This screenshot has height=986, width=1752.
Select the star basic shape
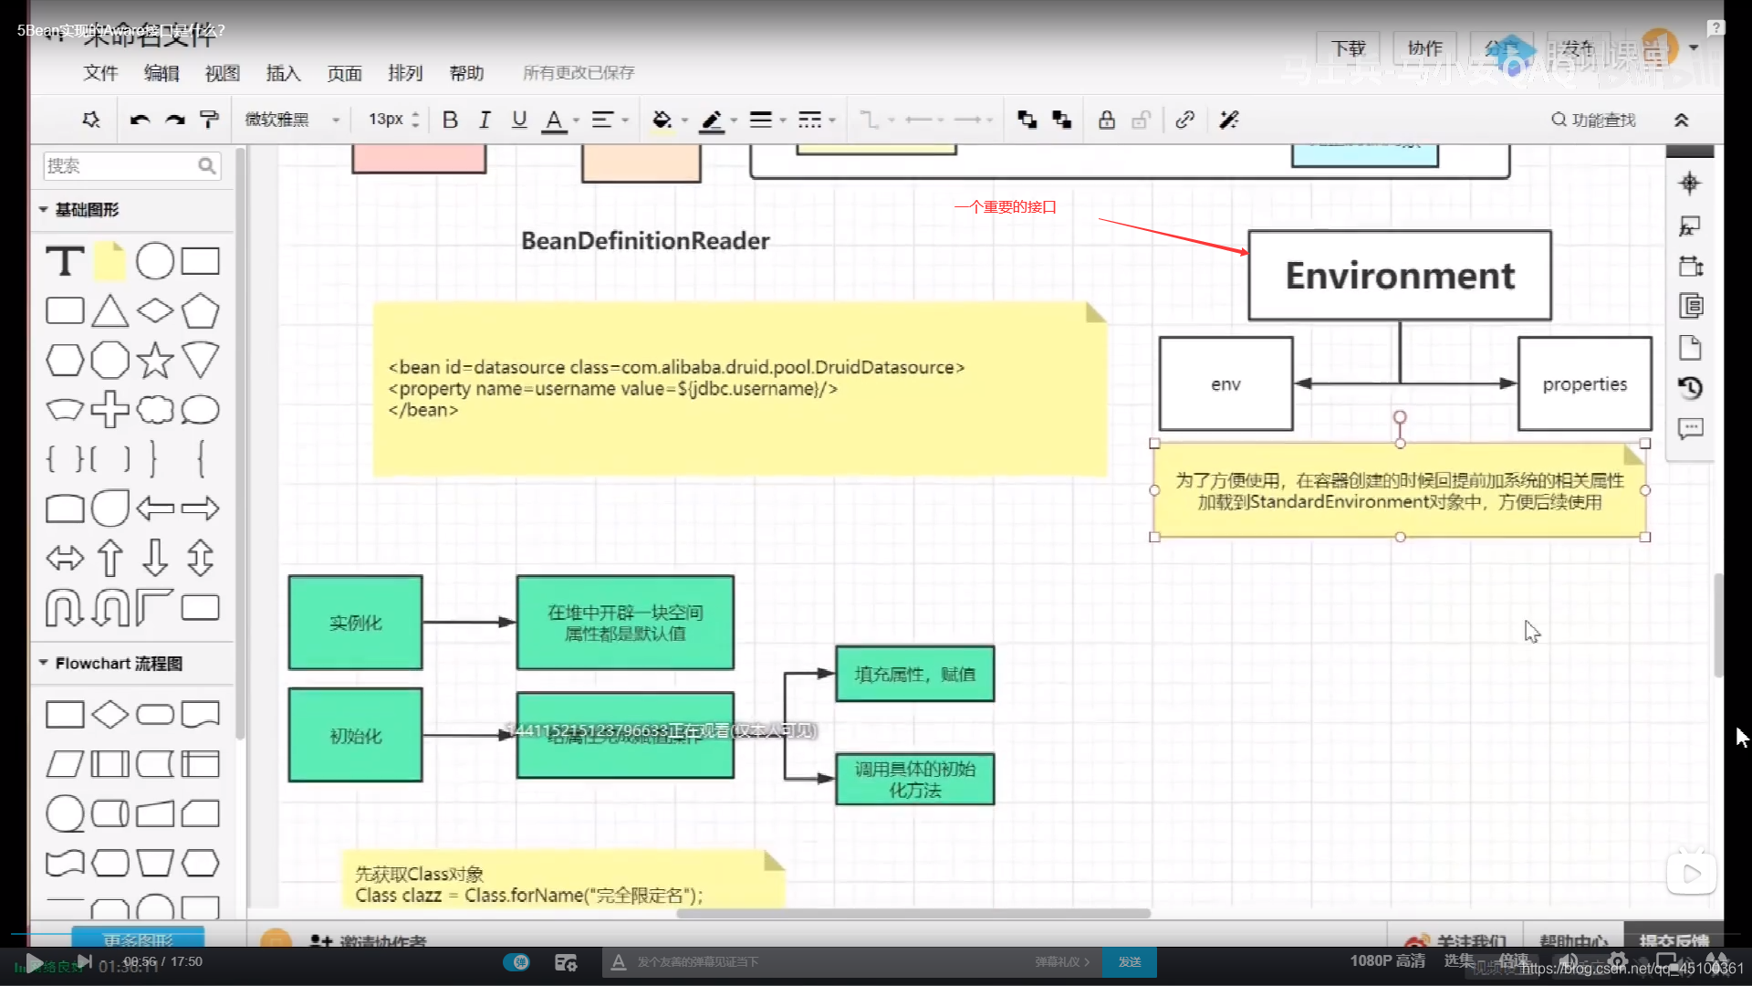click(x=154, y=360)
